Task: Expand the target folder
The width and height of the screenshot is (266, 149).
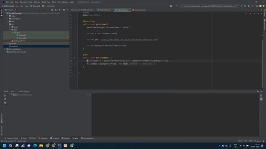Action: tap(7, 43)
